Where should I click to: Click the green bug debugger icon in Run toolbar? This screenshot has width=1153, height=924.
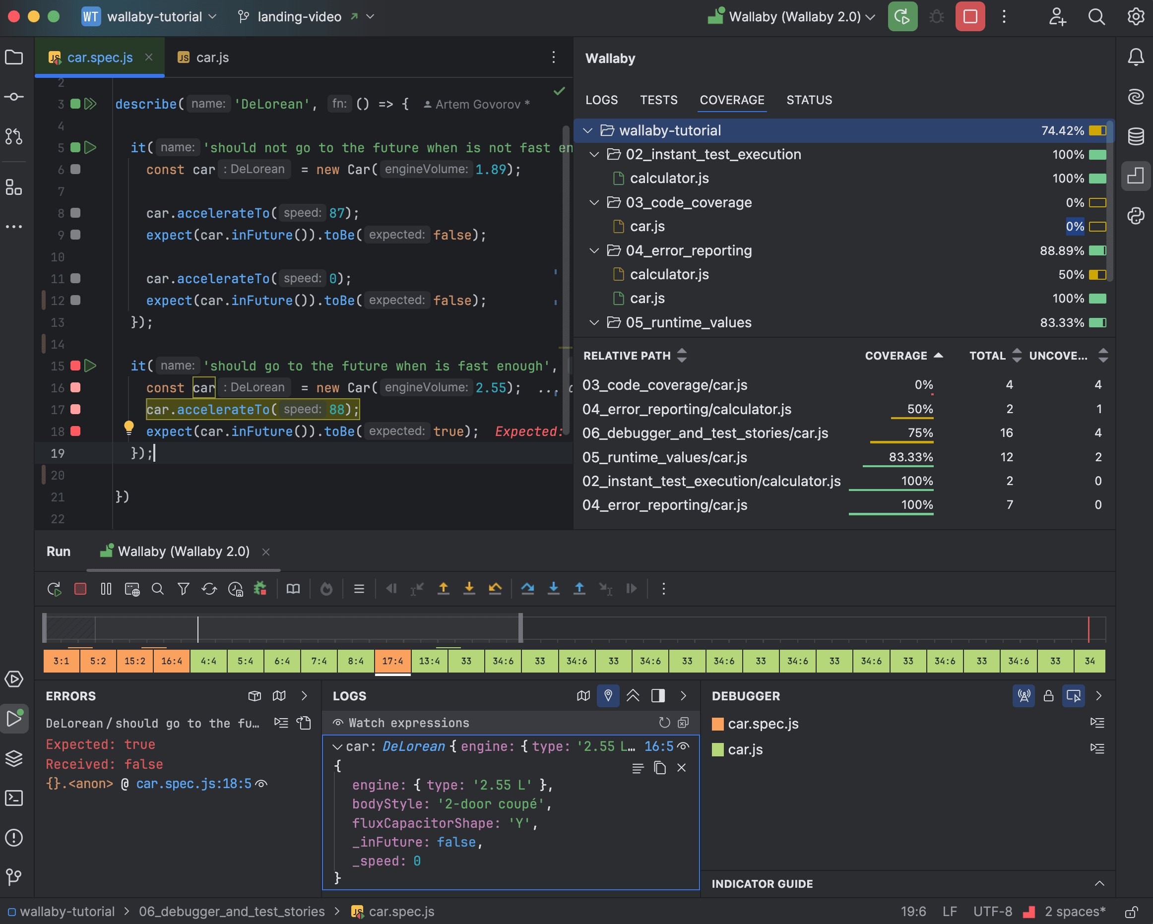(260, 589)
